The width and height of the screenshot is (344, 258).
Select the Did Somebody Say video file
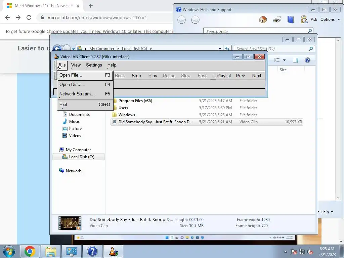207,122
